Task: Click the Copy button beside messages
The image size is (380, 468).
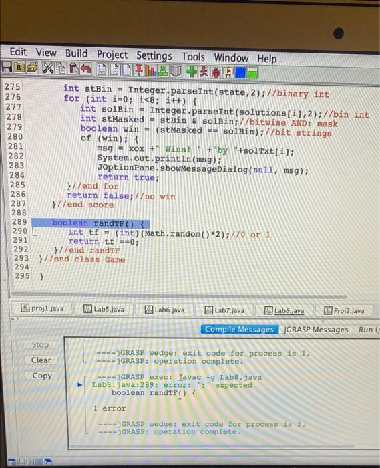Action: coord(41,376)
